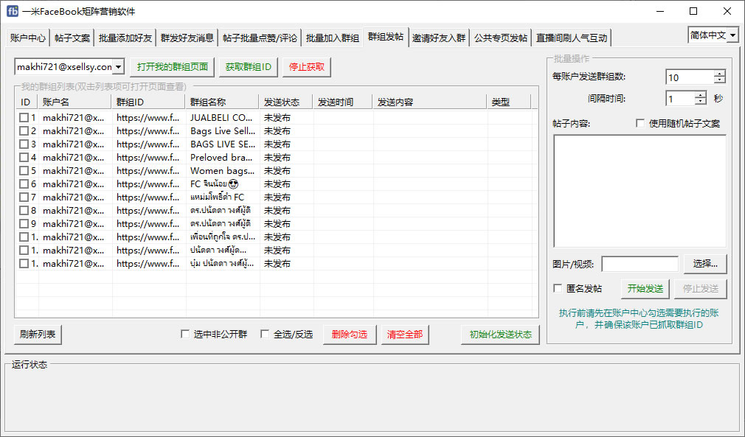The image size is (745, 437).
Task: Check row 8 checkbox in group list
Action: tap(24, 211)
